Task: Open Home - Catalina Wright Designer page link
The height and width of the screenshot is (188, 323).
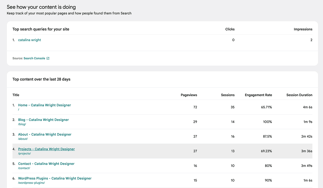Action: point(44,105)
